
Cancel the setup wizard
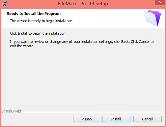(x=148, y=119)
